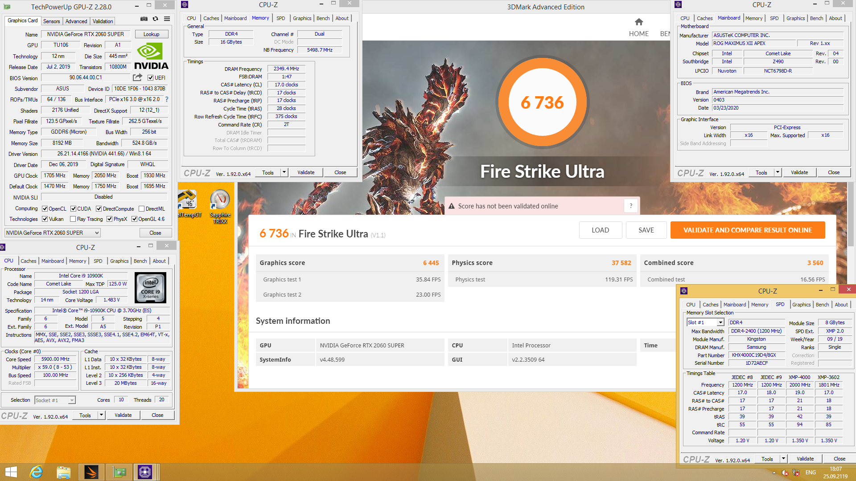
Task: Click the BIOS share/export icon in GPU-Z
Action: [137, 77]
